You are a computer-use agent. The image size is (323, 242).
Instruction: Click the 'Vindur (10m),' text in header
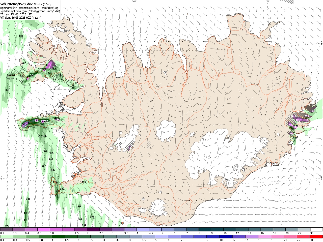click(x=43, y=4)
